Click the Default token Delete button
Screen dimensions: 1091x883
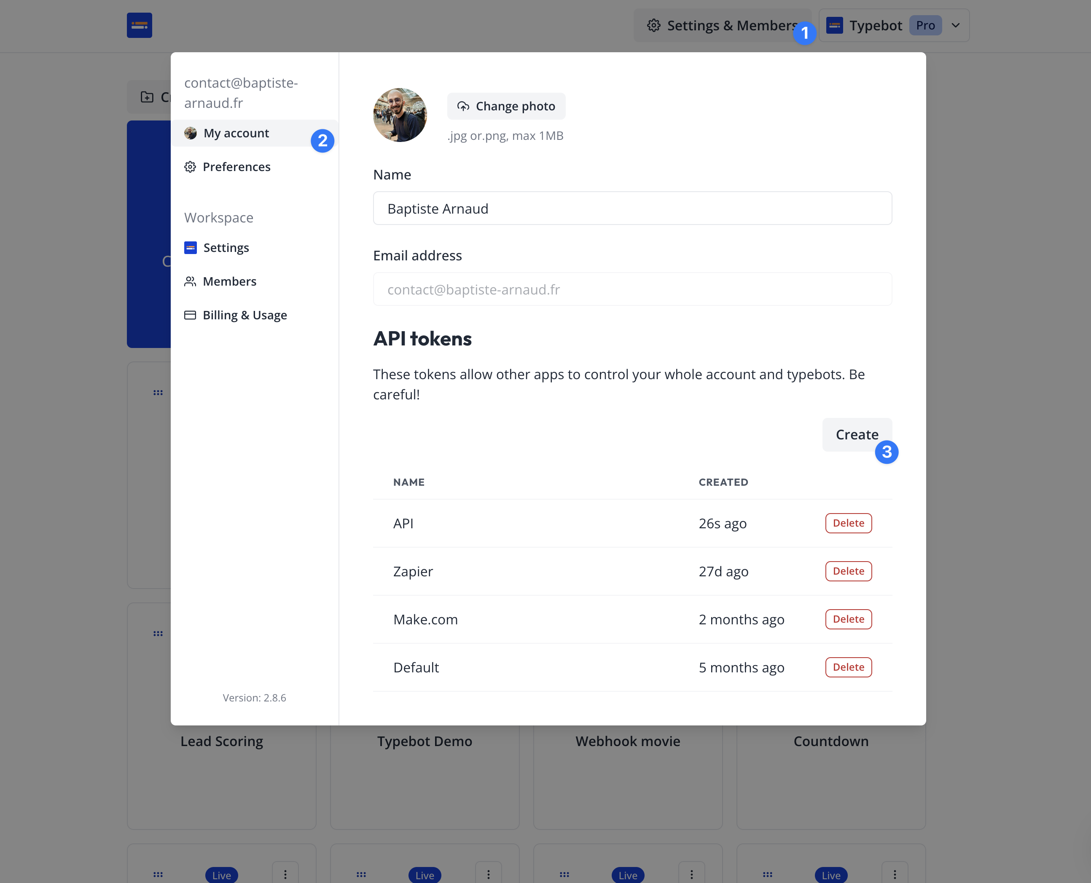click(x=849, y=667)
